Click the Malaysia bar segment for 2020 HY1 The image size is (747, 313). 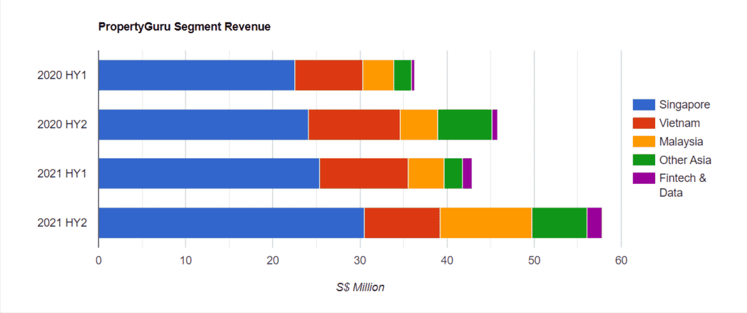click(x=378, y=75)
